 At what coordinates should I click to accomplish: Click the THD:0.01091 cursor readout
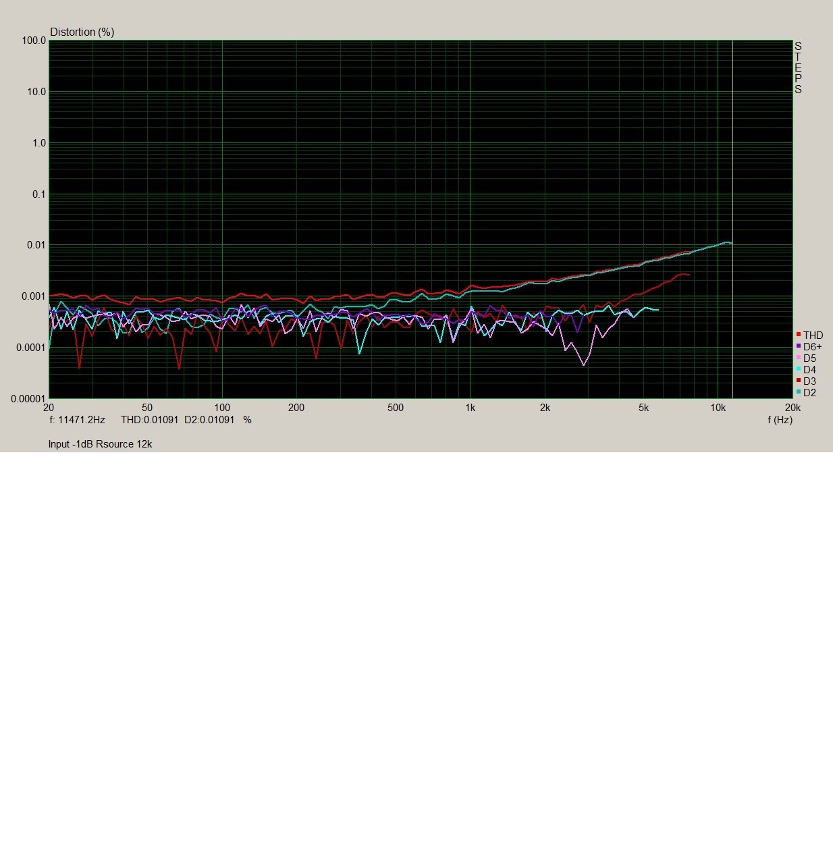149,420
